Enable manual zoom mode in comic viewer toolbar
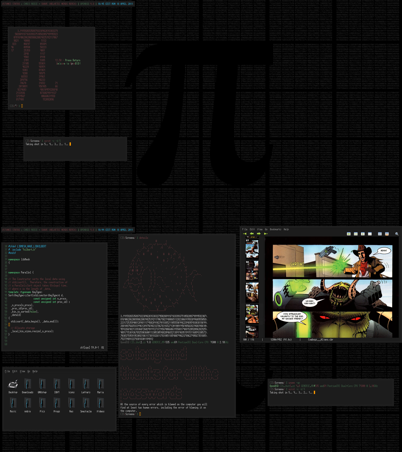 tap(370, 234)
